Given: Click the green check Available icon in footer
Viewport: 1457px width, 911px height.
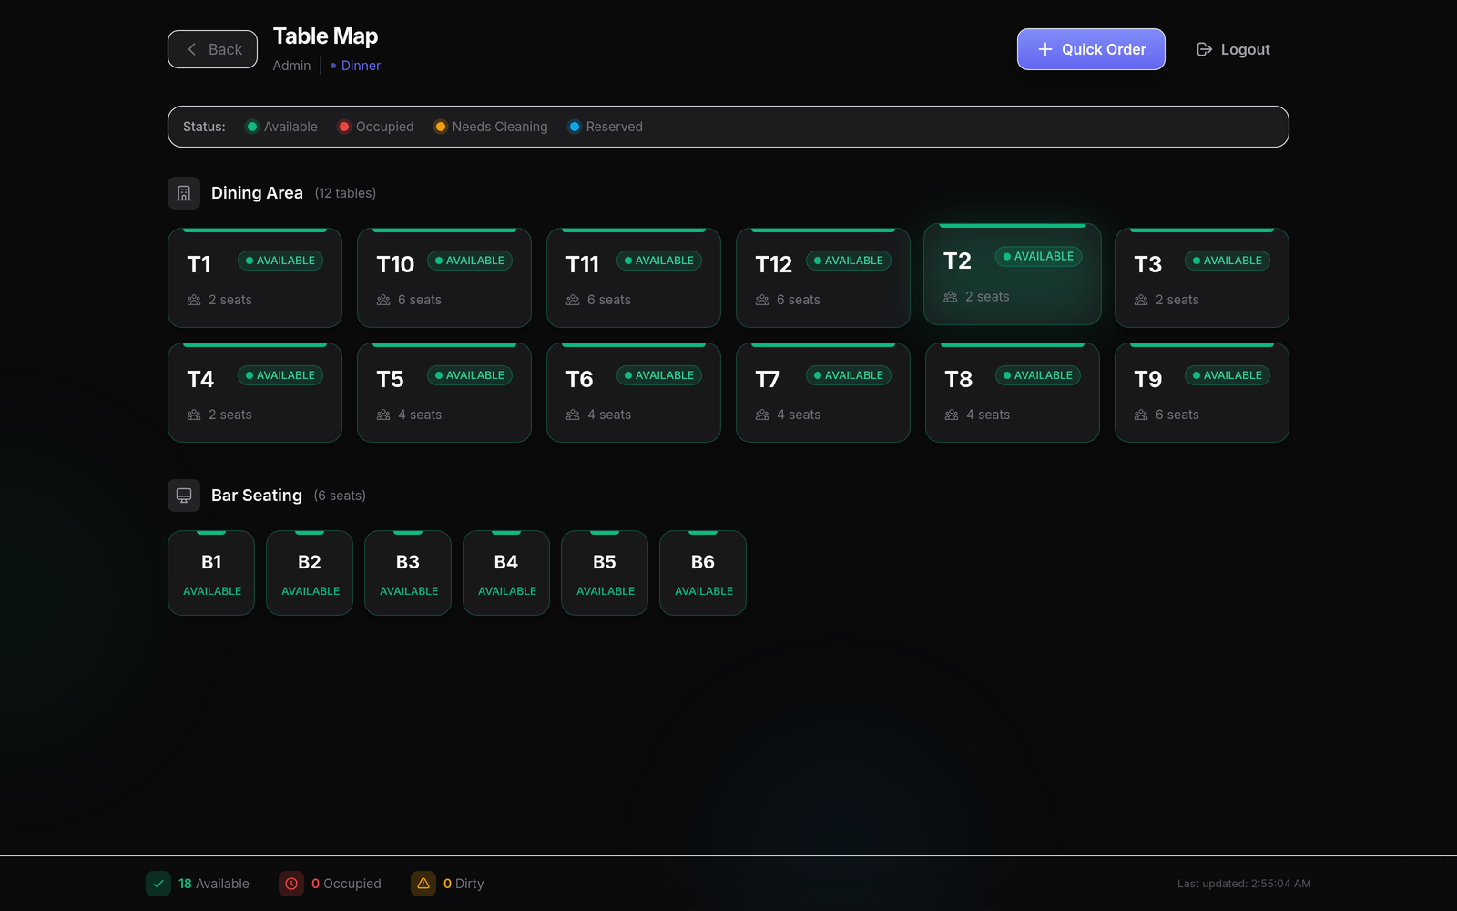Looking at the screenshot, I should 158,884.
